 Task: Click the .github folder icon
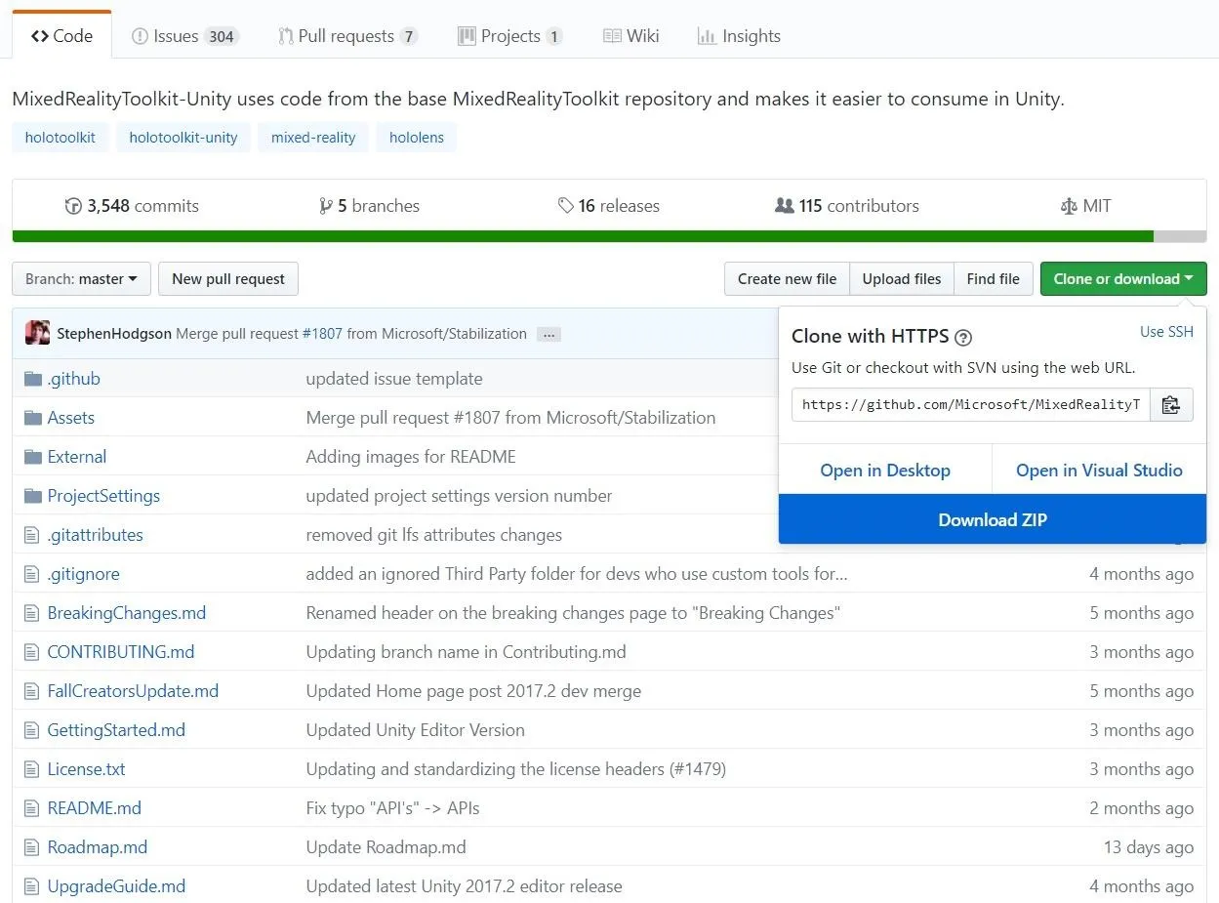pyautogui.click(x=33, y=379)
